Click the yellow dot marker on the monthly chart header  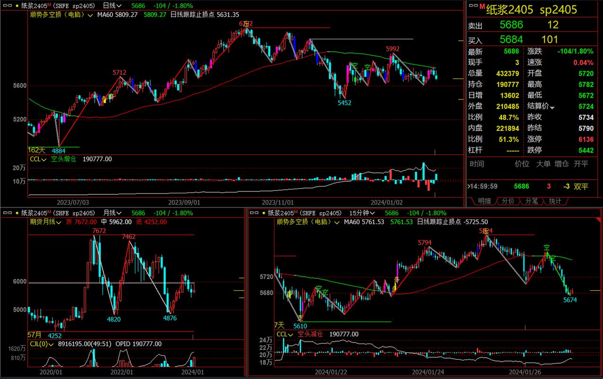coord(17,213)
